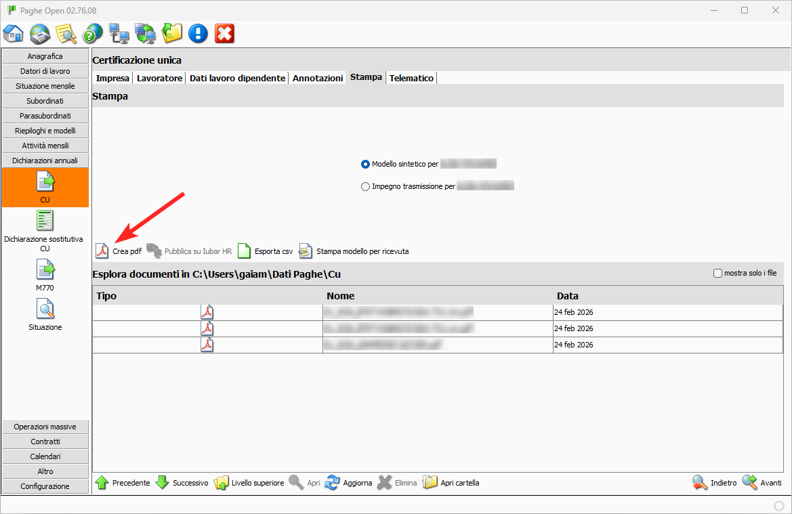Click Stampa modello per ricevuta

[306, 251]
